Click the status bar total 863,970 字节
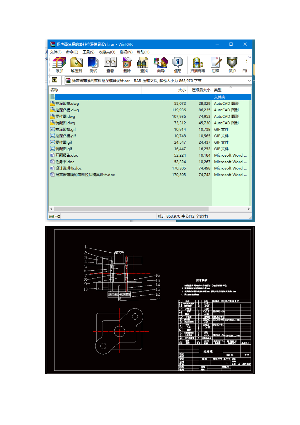The image size is (300, 425). point(183,216)
